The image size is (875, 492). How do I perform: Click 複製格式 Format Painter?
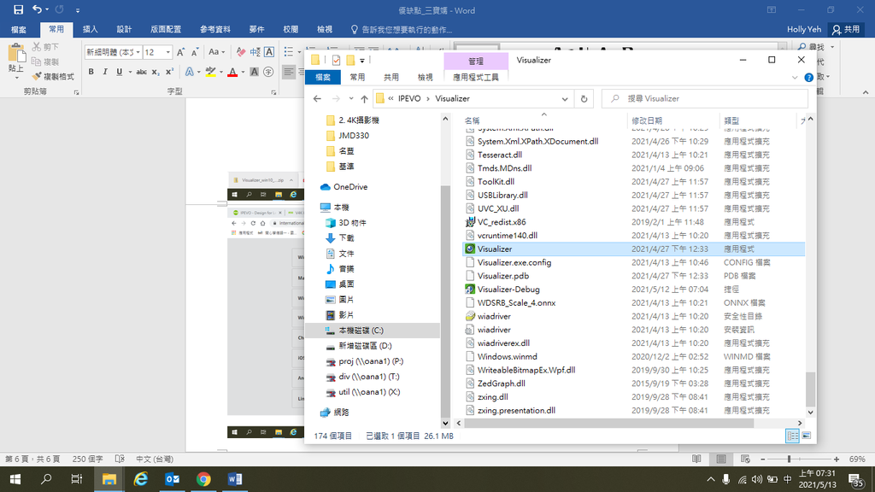(x=53, y=76)
